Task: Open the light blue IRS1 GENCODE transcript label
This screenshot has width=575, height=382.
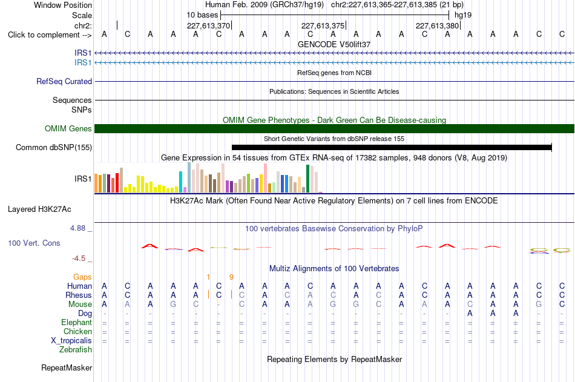Action: pyautogui.click(x=83, y=63)
